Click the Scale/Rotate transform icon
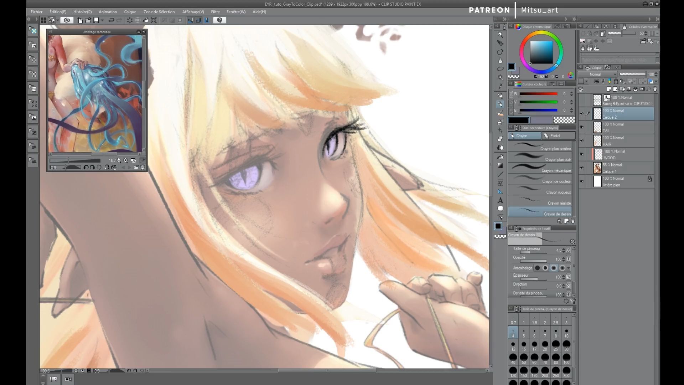Viewport: 684px width, 385px height. (154, 20)
